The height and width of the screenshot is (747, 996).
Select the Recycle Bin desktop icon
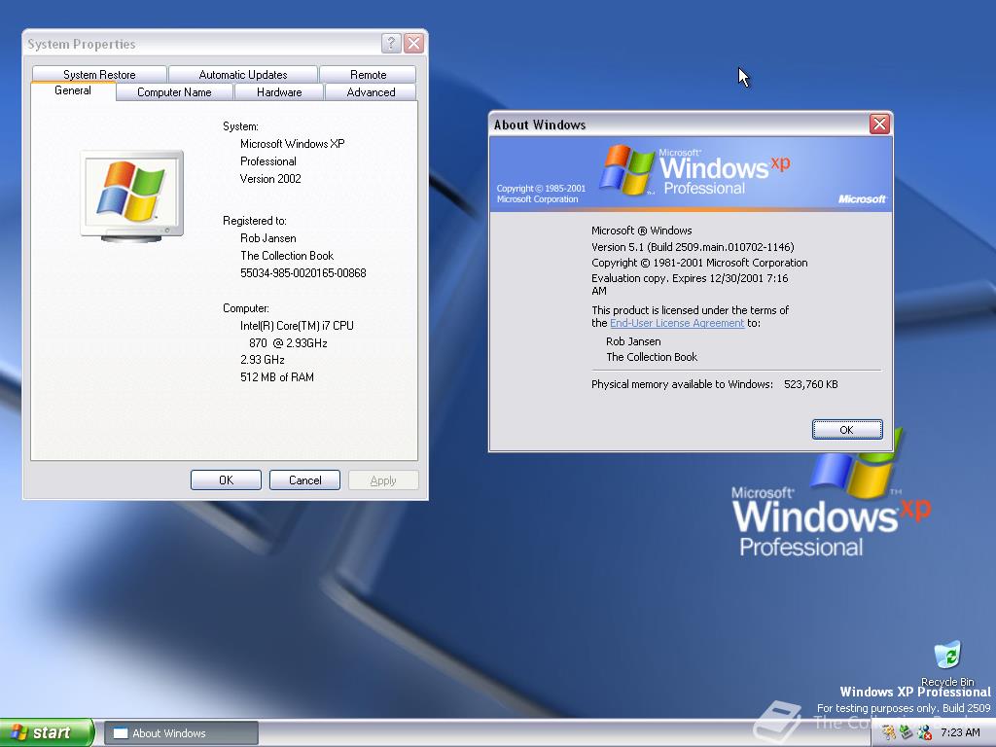(x=947, y=663)
